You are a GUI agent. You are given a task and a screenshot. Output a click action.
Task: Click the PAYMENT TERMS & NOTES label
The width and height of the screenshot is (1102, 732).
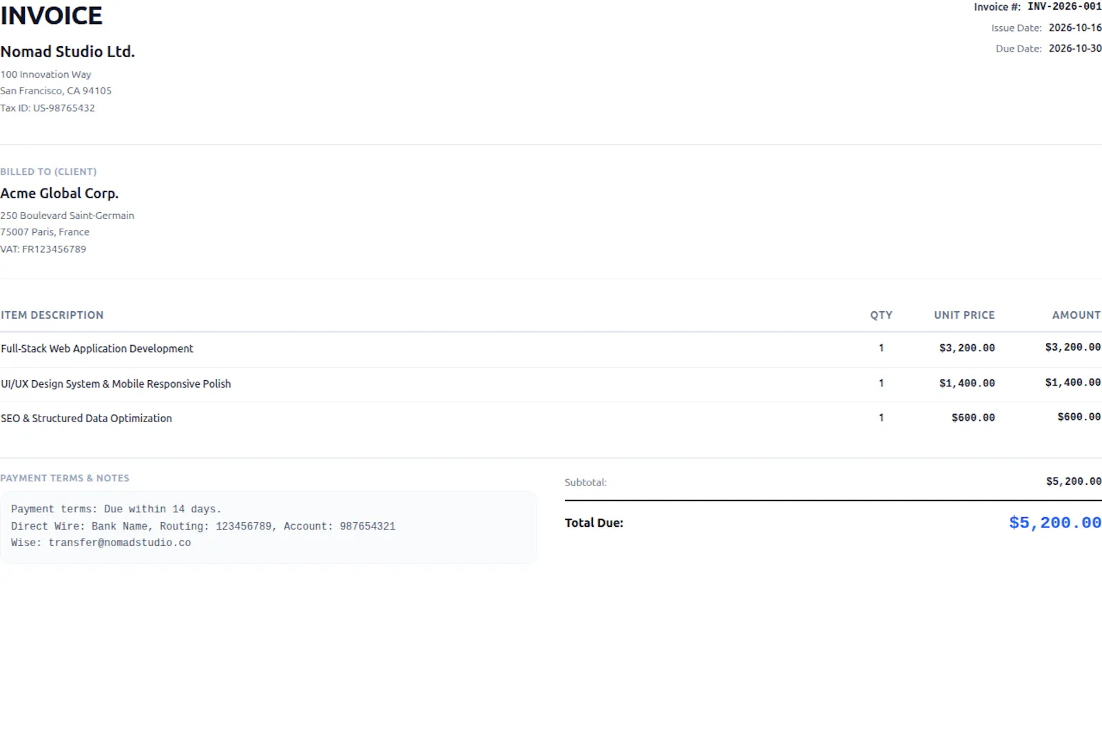point(65,478)
